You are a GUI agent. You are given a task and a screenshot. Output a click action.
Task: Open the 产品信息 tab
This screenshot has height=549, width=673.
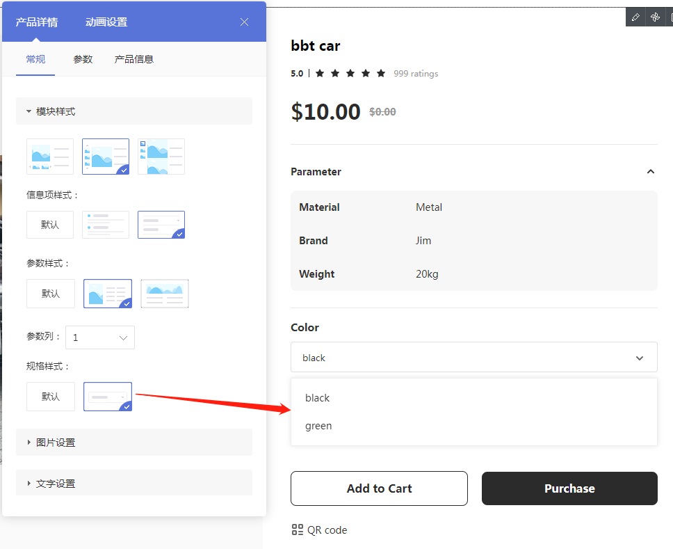134,59
